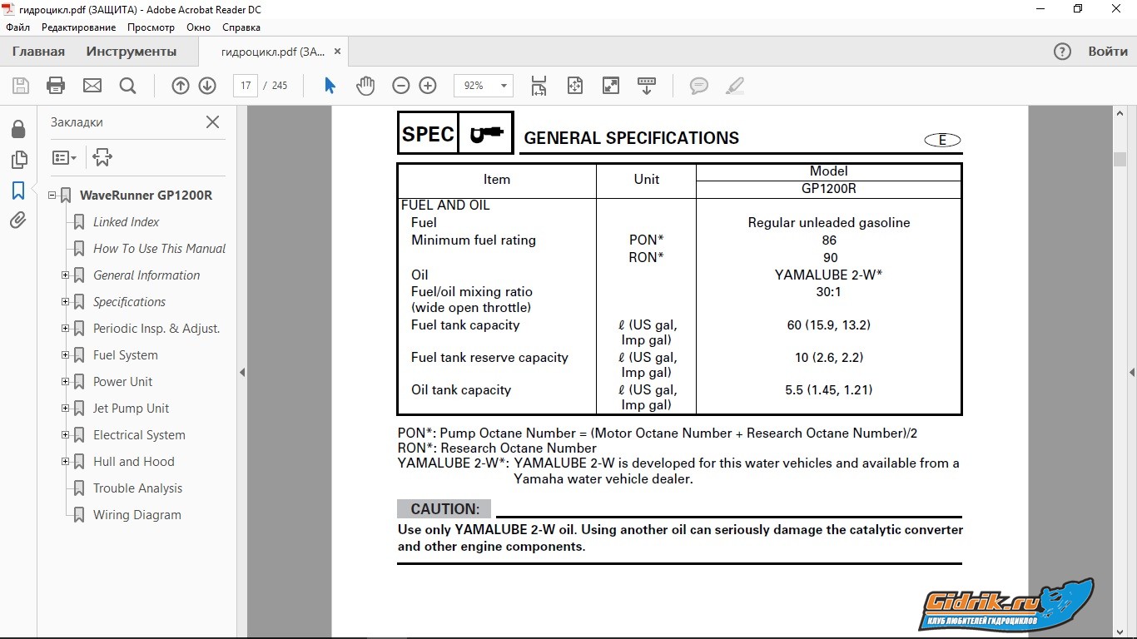Expand the Electrical System bookmark
Viewport: 1137px width, 639px height.
[x=65, y=435]
